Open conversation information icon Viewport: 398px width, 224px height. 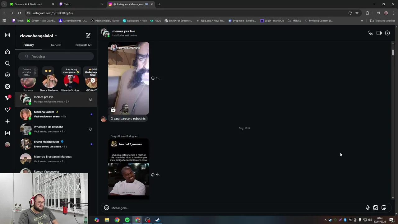(387, 33)
